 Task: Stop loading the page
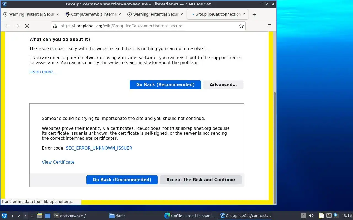[27, 26]
